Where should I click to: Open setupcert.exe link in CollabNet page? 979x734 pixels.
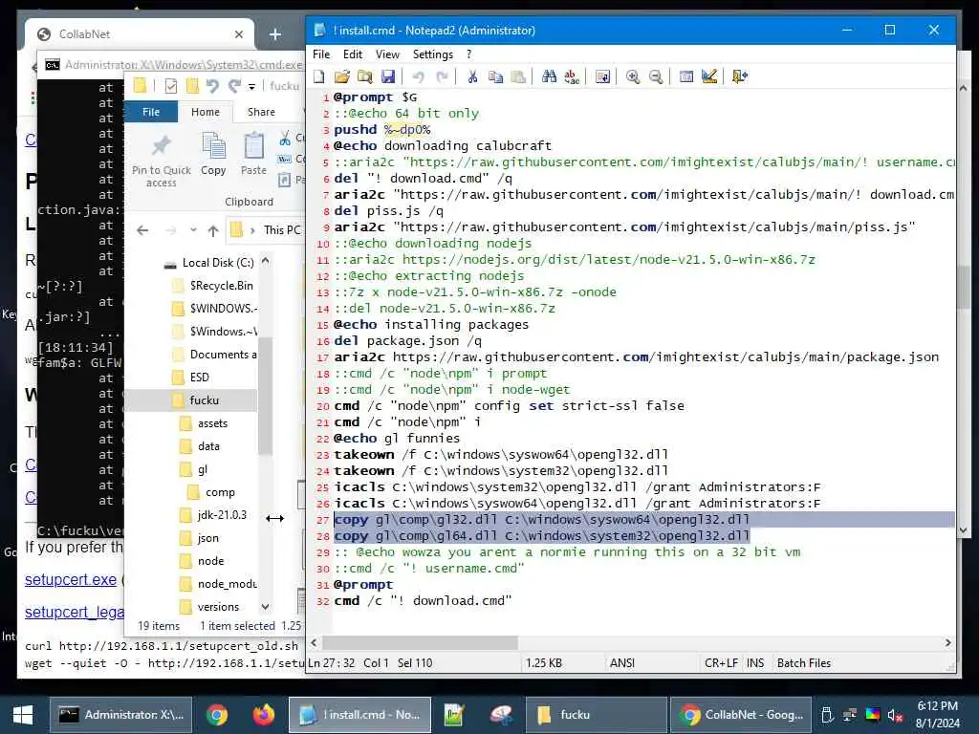(x=71, y=580)
